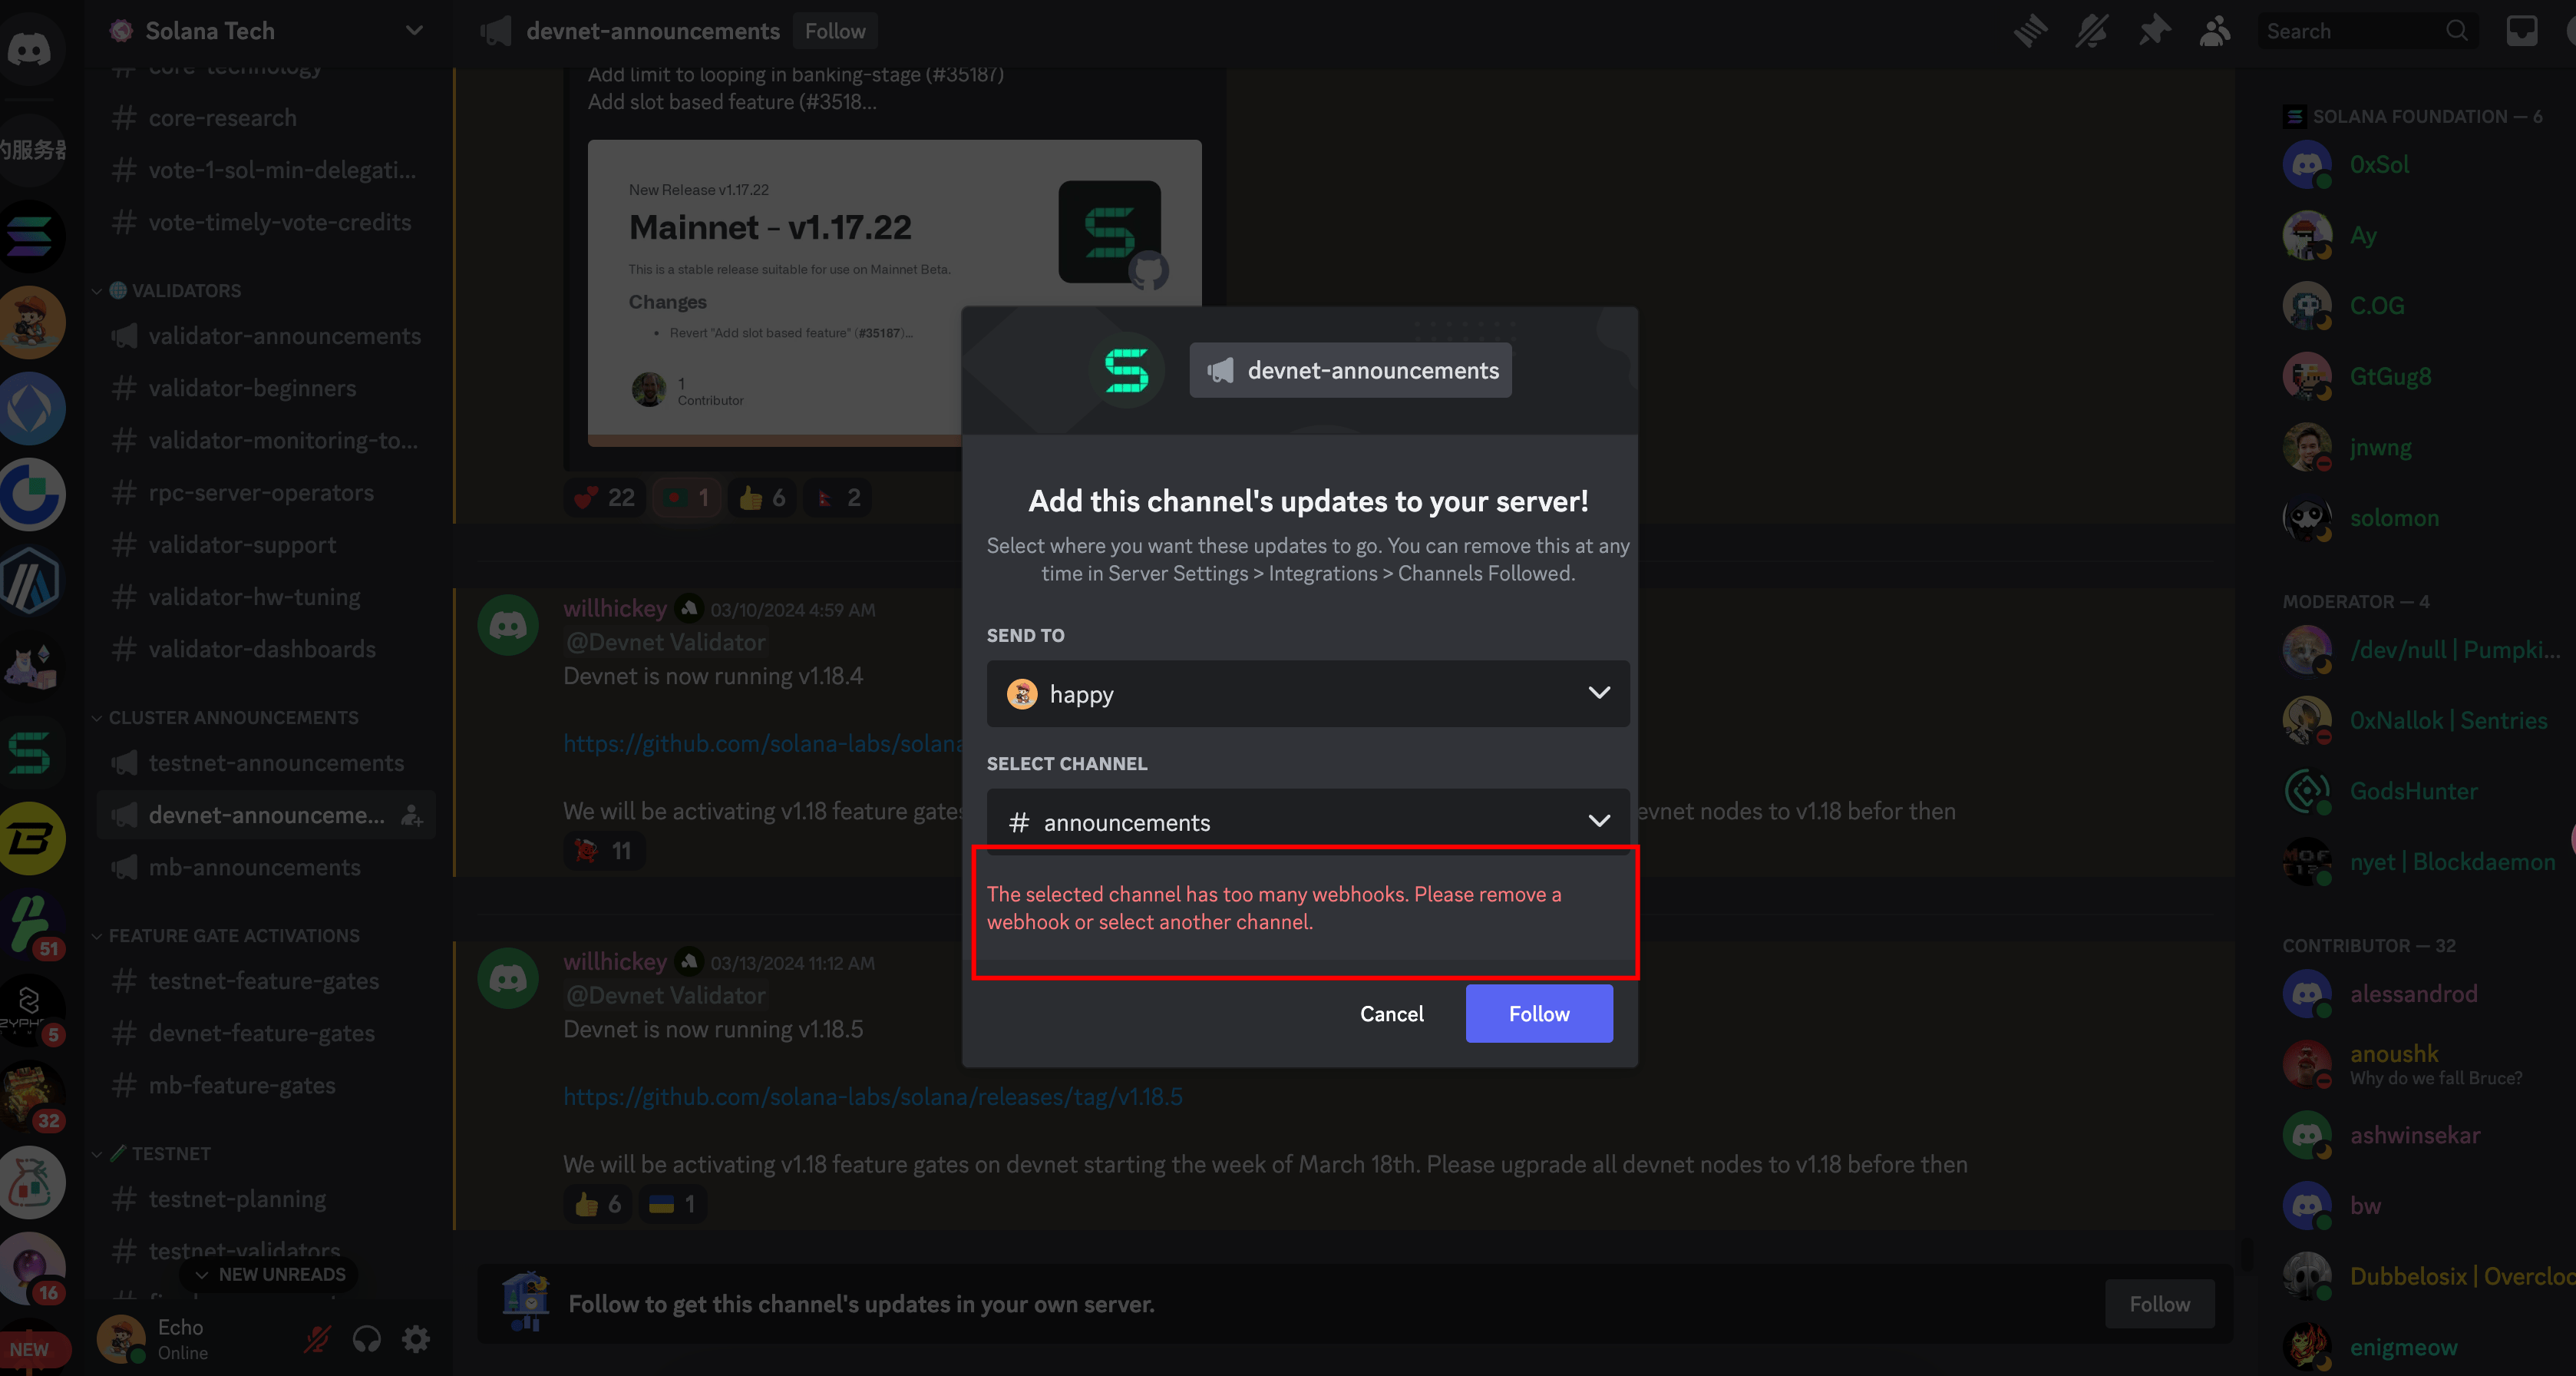Click the devnet-announcements chip in dialog

pos(1350,370)
